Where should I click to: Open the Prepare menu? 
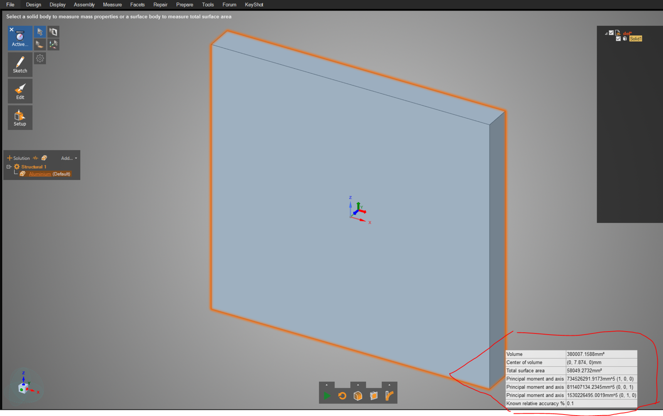point(185,5)
